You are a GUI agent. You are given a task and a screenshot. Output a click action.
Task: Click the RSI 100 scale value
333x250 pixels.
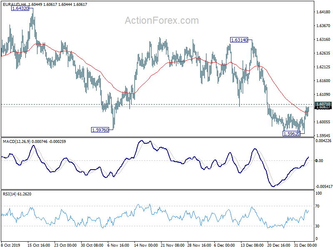coord(319,193)
